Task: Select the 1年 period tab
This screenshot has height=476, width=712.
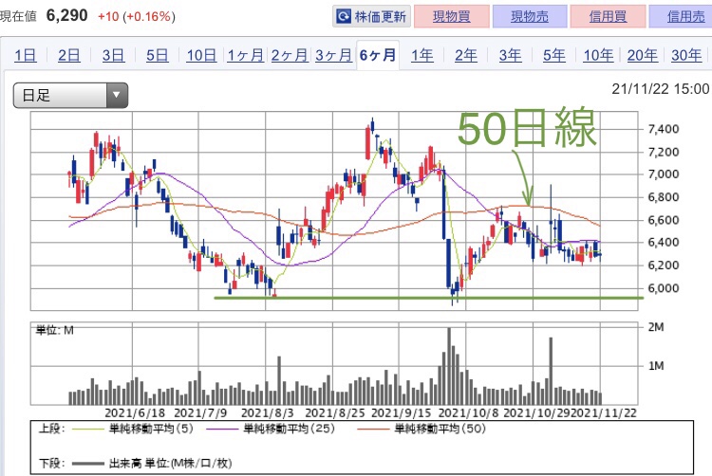Action: pyautogui.click(x=422, y=56)
